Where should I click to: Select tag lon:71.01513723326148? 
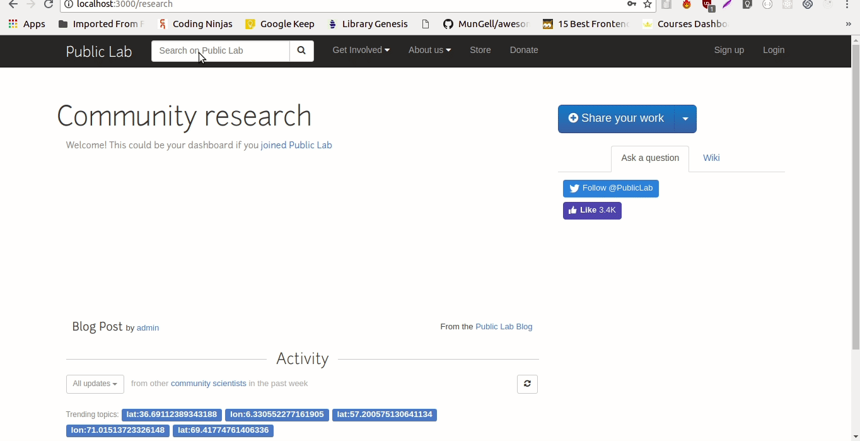(118, 431)
